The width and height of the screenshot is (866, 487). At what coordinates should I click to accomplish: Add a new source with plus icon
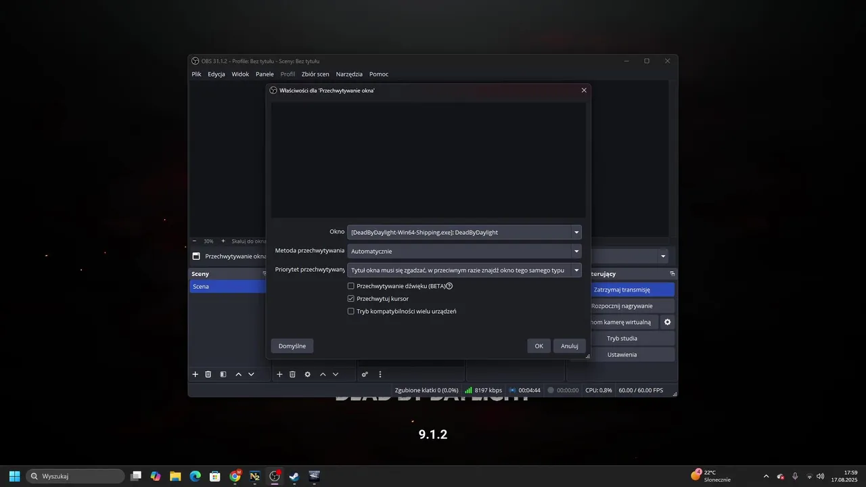[x=279, y=374]
